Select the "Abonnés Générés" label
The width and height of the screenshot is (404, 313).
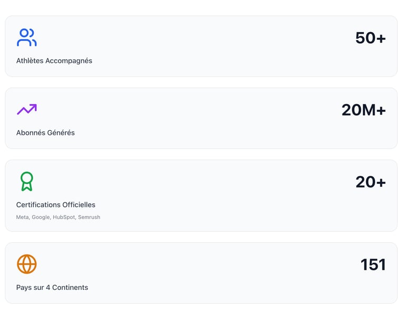click(x=45, y=133)
